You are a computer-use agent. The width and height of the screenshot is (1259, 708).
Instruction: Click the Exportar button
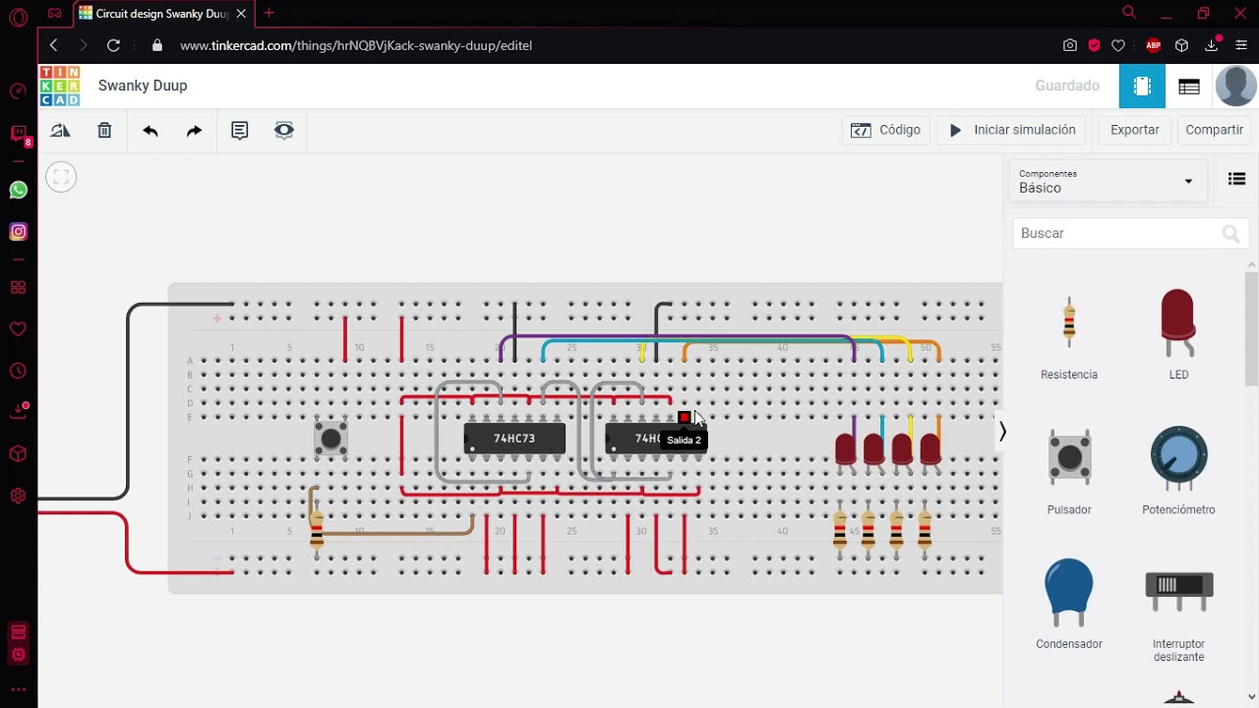point(1134,130)
